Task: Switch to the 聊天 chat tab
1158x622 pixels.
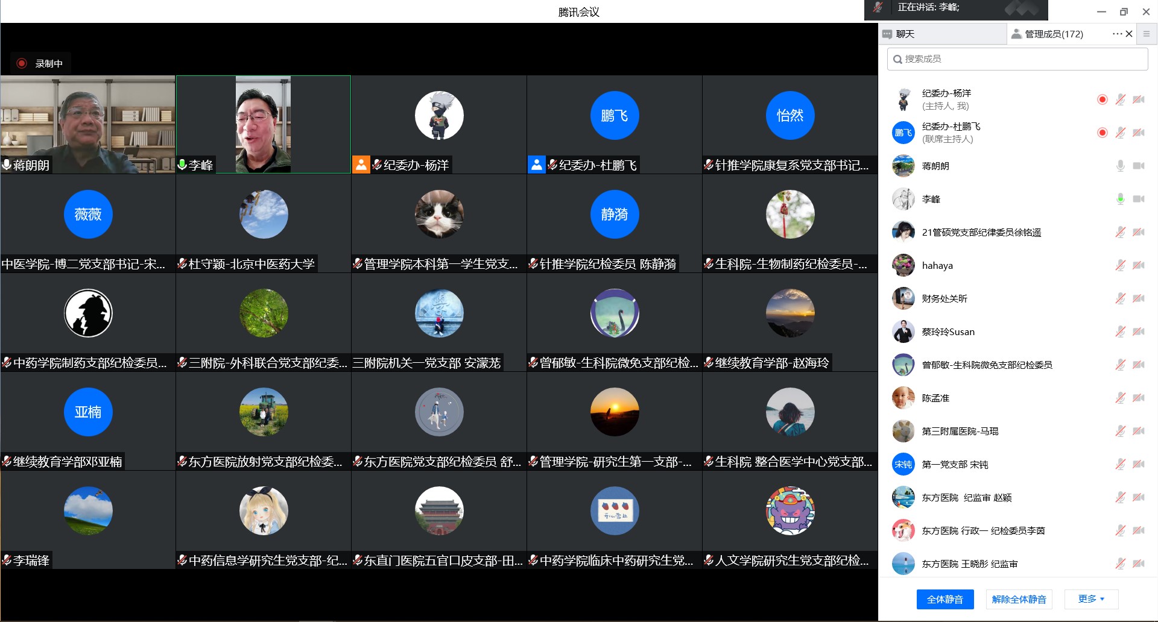Action: (905, 34)
